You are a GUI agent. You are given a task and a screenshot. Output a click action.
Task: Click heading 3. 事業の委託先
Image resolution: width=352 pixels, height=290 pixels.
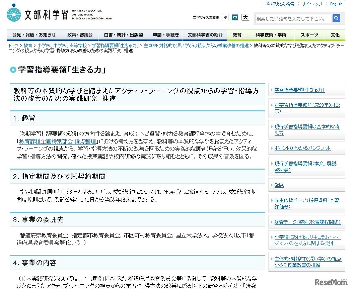[39, 219]
